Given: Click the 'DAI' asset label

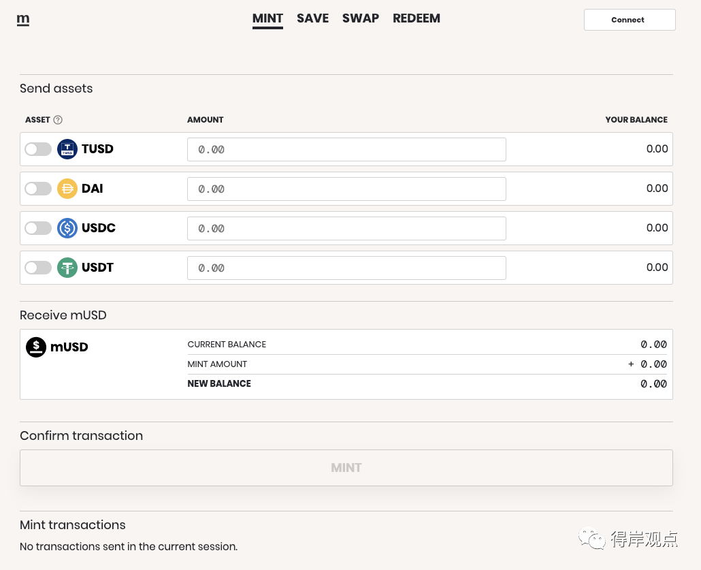Looking at the screenshot, I should point(92,189).
